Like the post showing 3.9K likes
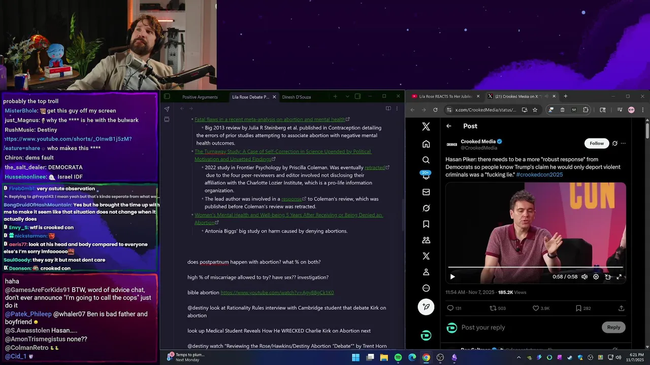650x365 pixels. [536, 308]
